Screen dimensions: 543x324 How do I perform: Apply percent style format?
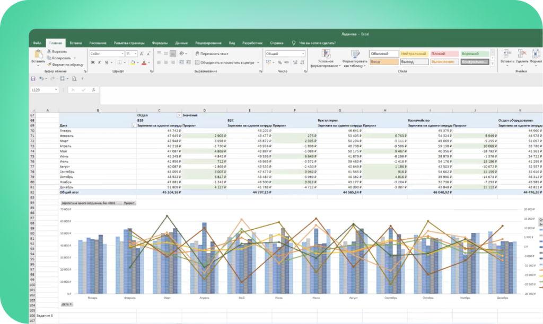coord(279,62)
